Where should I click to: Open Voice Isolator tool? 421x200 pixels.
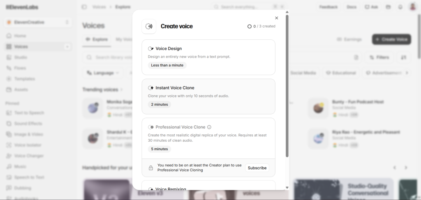tap(38, 145)
